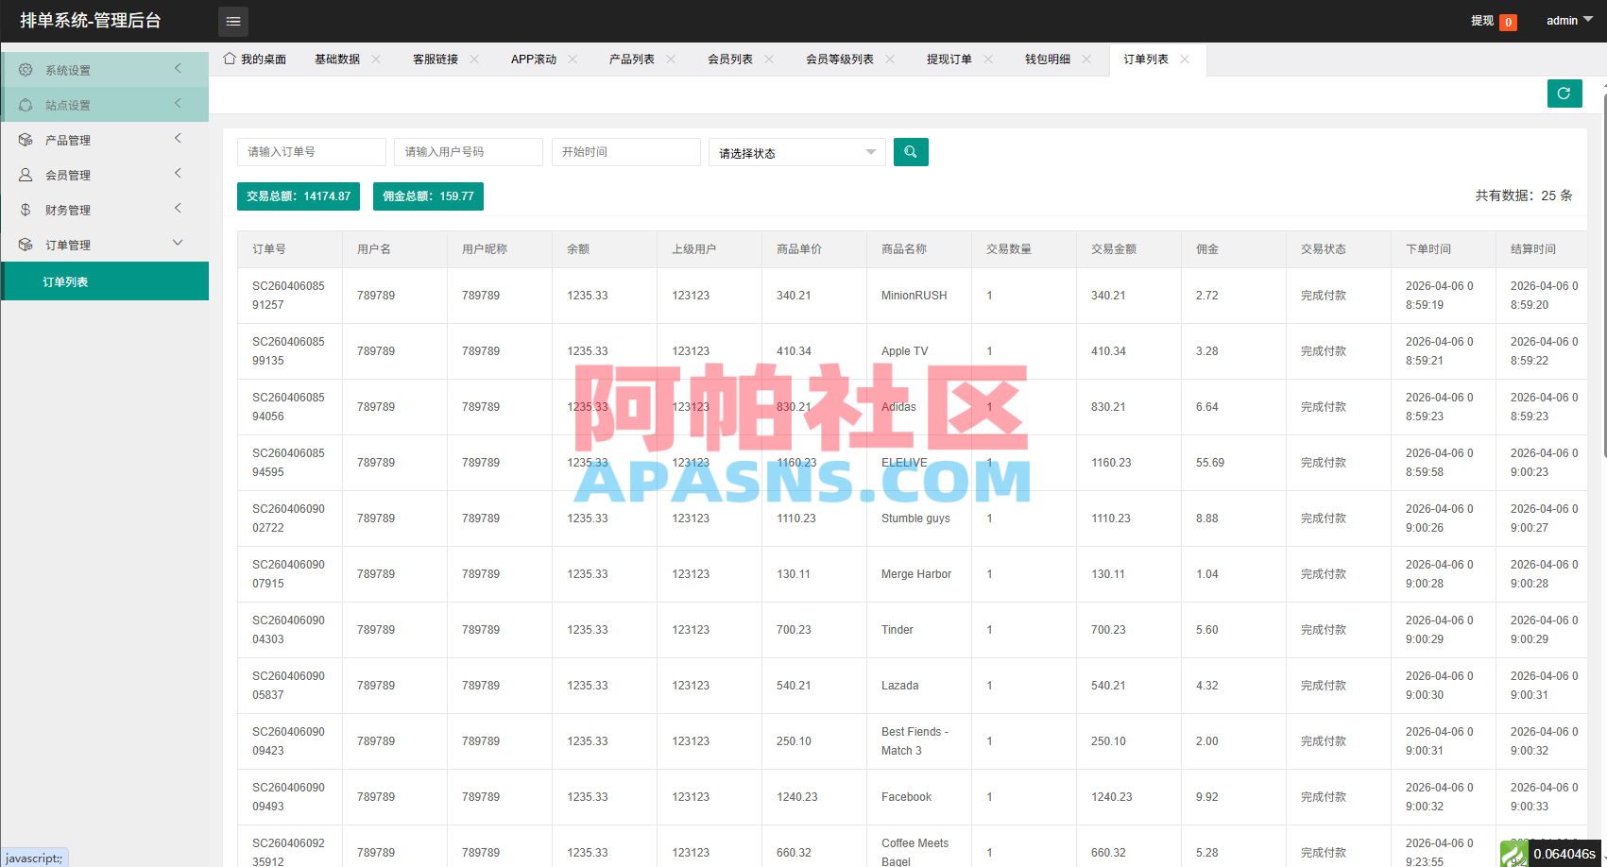Click the 开始时间 date input field
The height and width of the screenshot is (867, 1607).
pyautogui.click(x=626, y=152)
